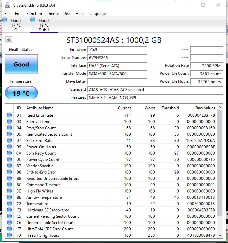Click the Power On Hours value 35262 hours

coord(207,82)
